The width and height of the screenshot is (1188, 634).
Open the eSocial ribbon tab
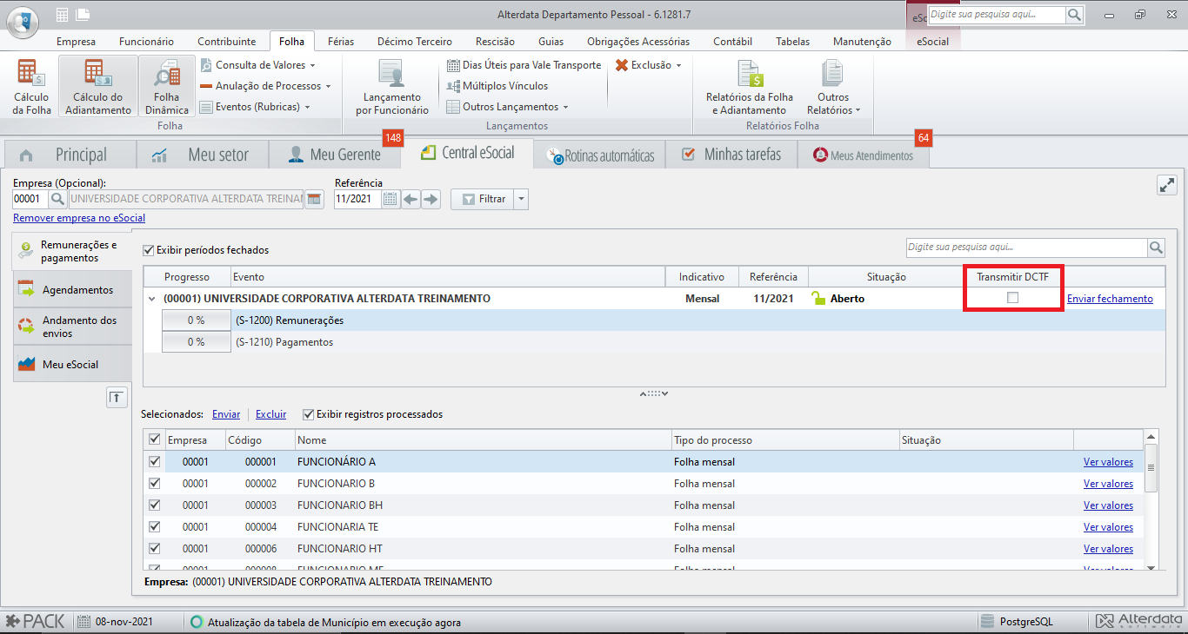click(x=932, y=41)
